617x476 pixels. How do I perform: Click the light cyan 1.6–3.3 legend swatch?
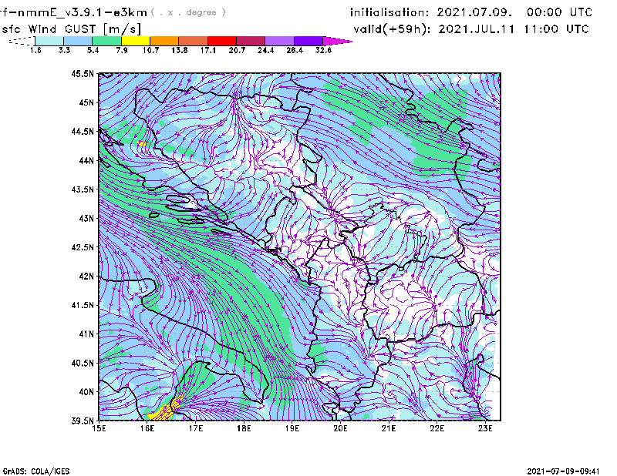pos(49,41)
